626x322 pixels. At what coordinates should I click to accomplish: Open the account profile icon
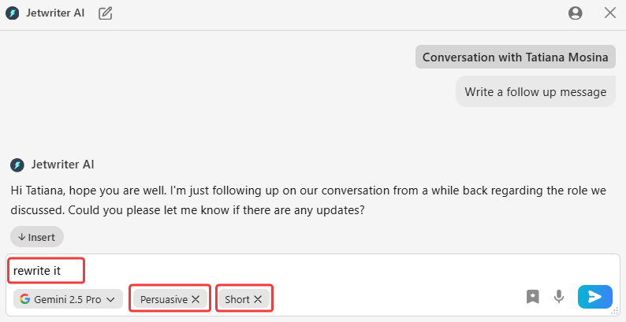pyautogui.click(x=575, y=13)
